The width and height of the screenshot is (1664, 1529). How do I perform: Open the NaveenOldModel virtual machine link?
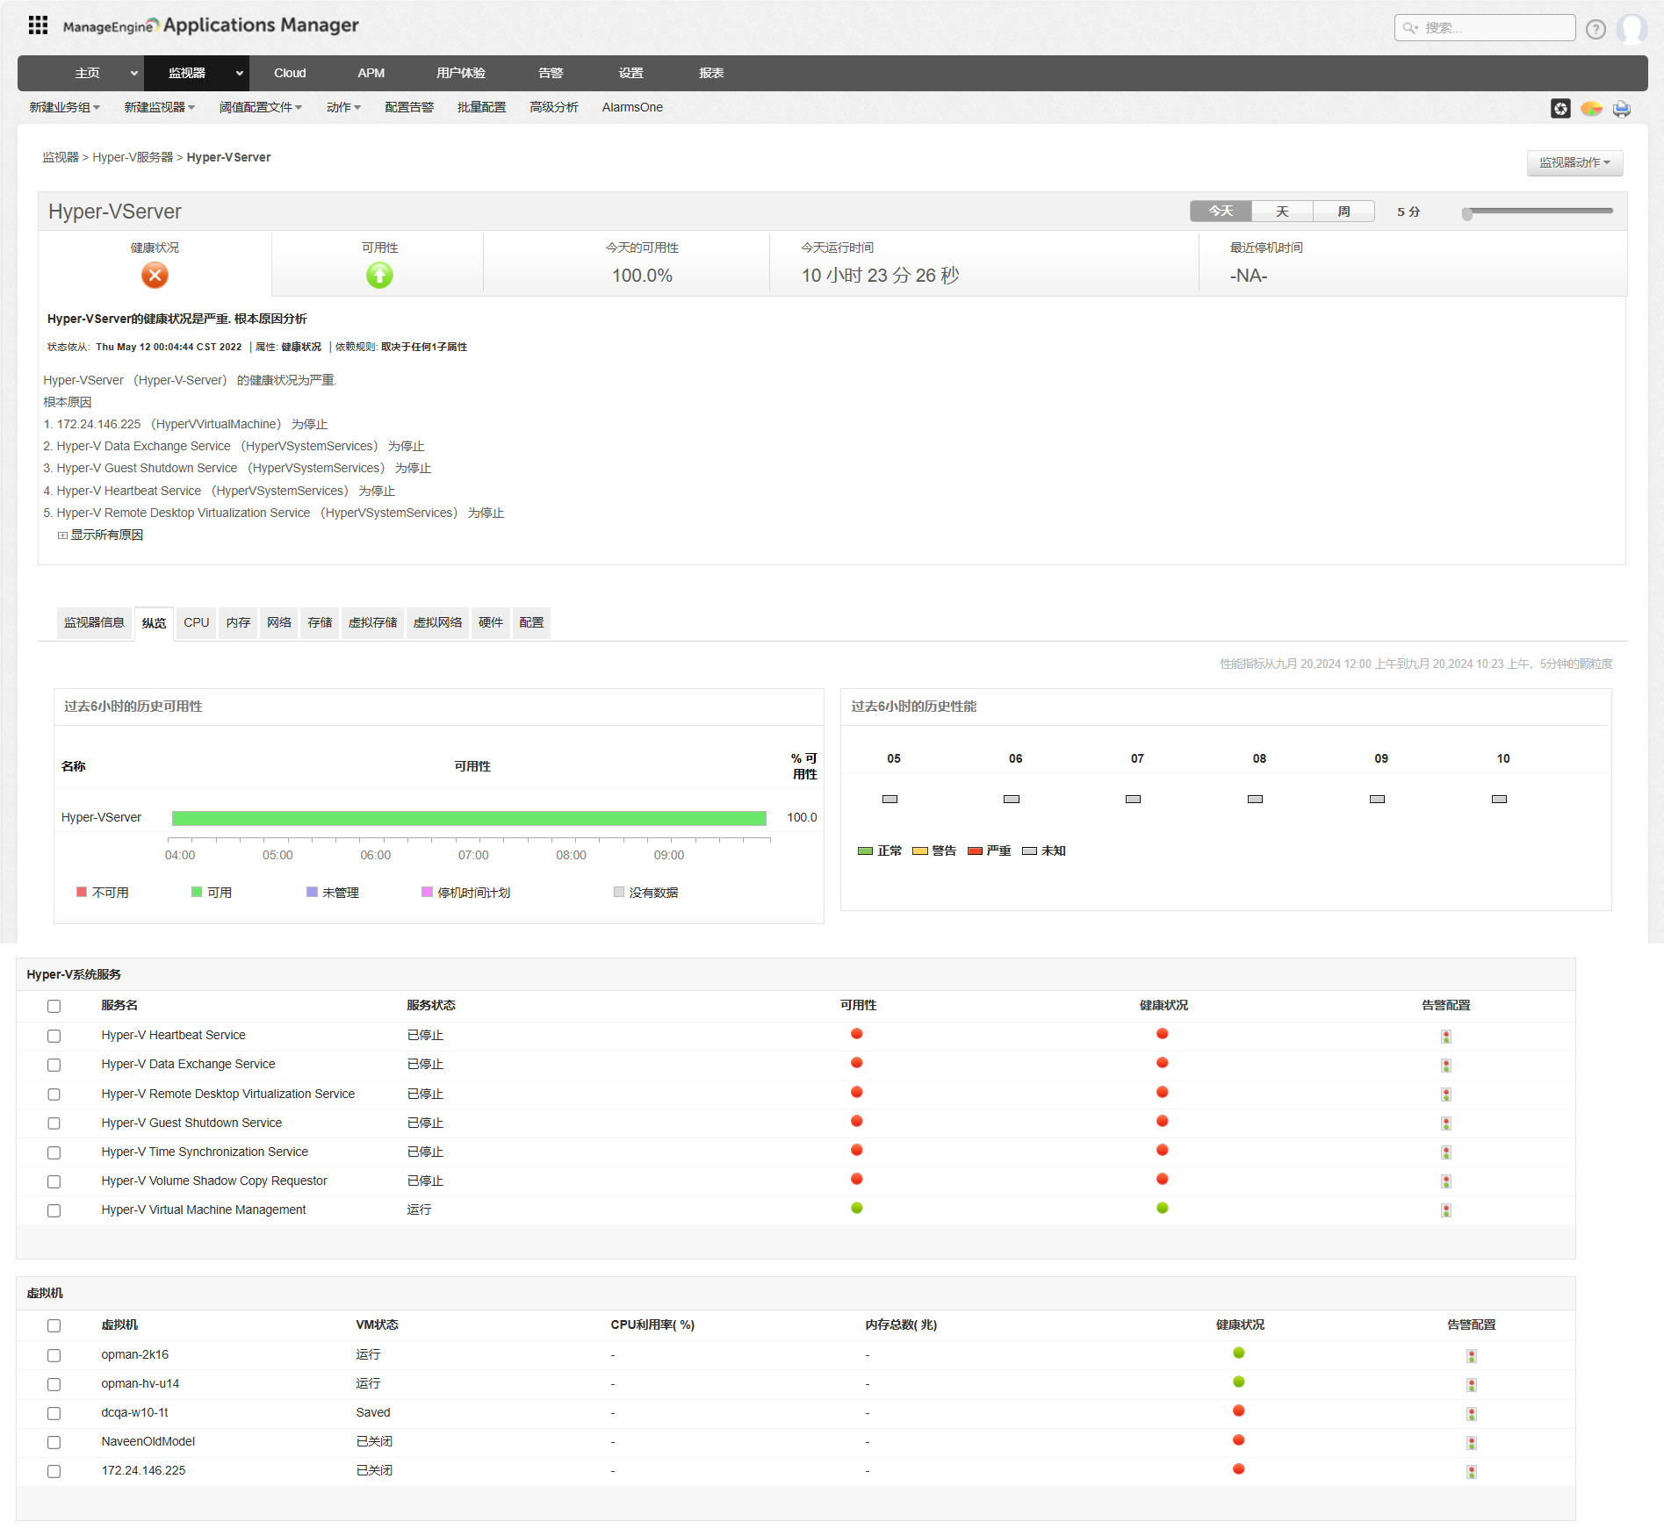[x=148, y=1442]
